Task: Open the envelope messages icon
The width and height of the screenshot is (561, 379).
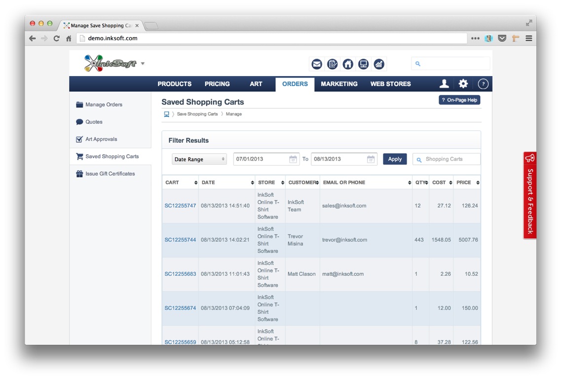Action: [x=317, y=64]
